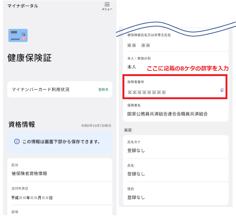236x217 pixels.
Task: Click the 資格情報 section heading
Action: pyautogui.click(x=22, y=125)
